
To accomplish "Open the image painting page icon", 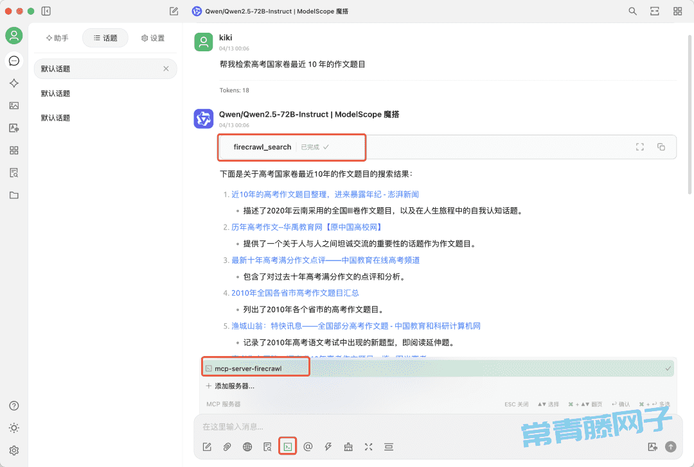I will (14, 106).
